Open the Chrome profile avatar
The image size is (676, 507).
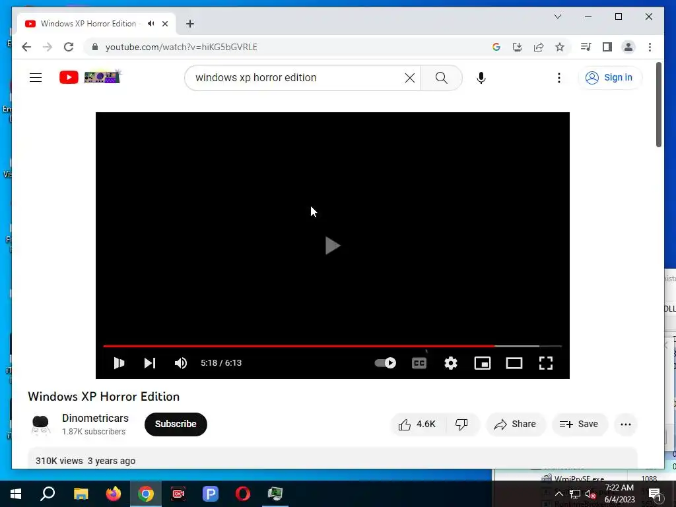click(628, 47)
